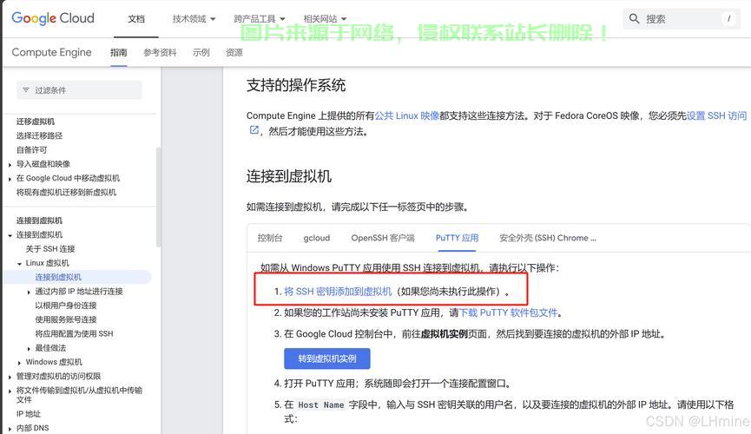Open the 跨产品工具 dropdown menu

click(x=259, y=19)
